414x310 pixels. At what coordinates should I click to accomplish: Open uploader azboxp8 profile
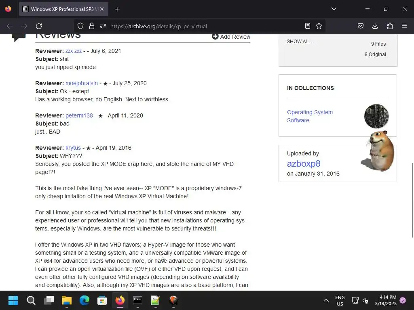coord(304,164)
